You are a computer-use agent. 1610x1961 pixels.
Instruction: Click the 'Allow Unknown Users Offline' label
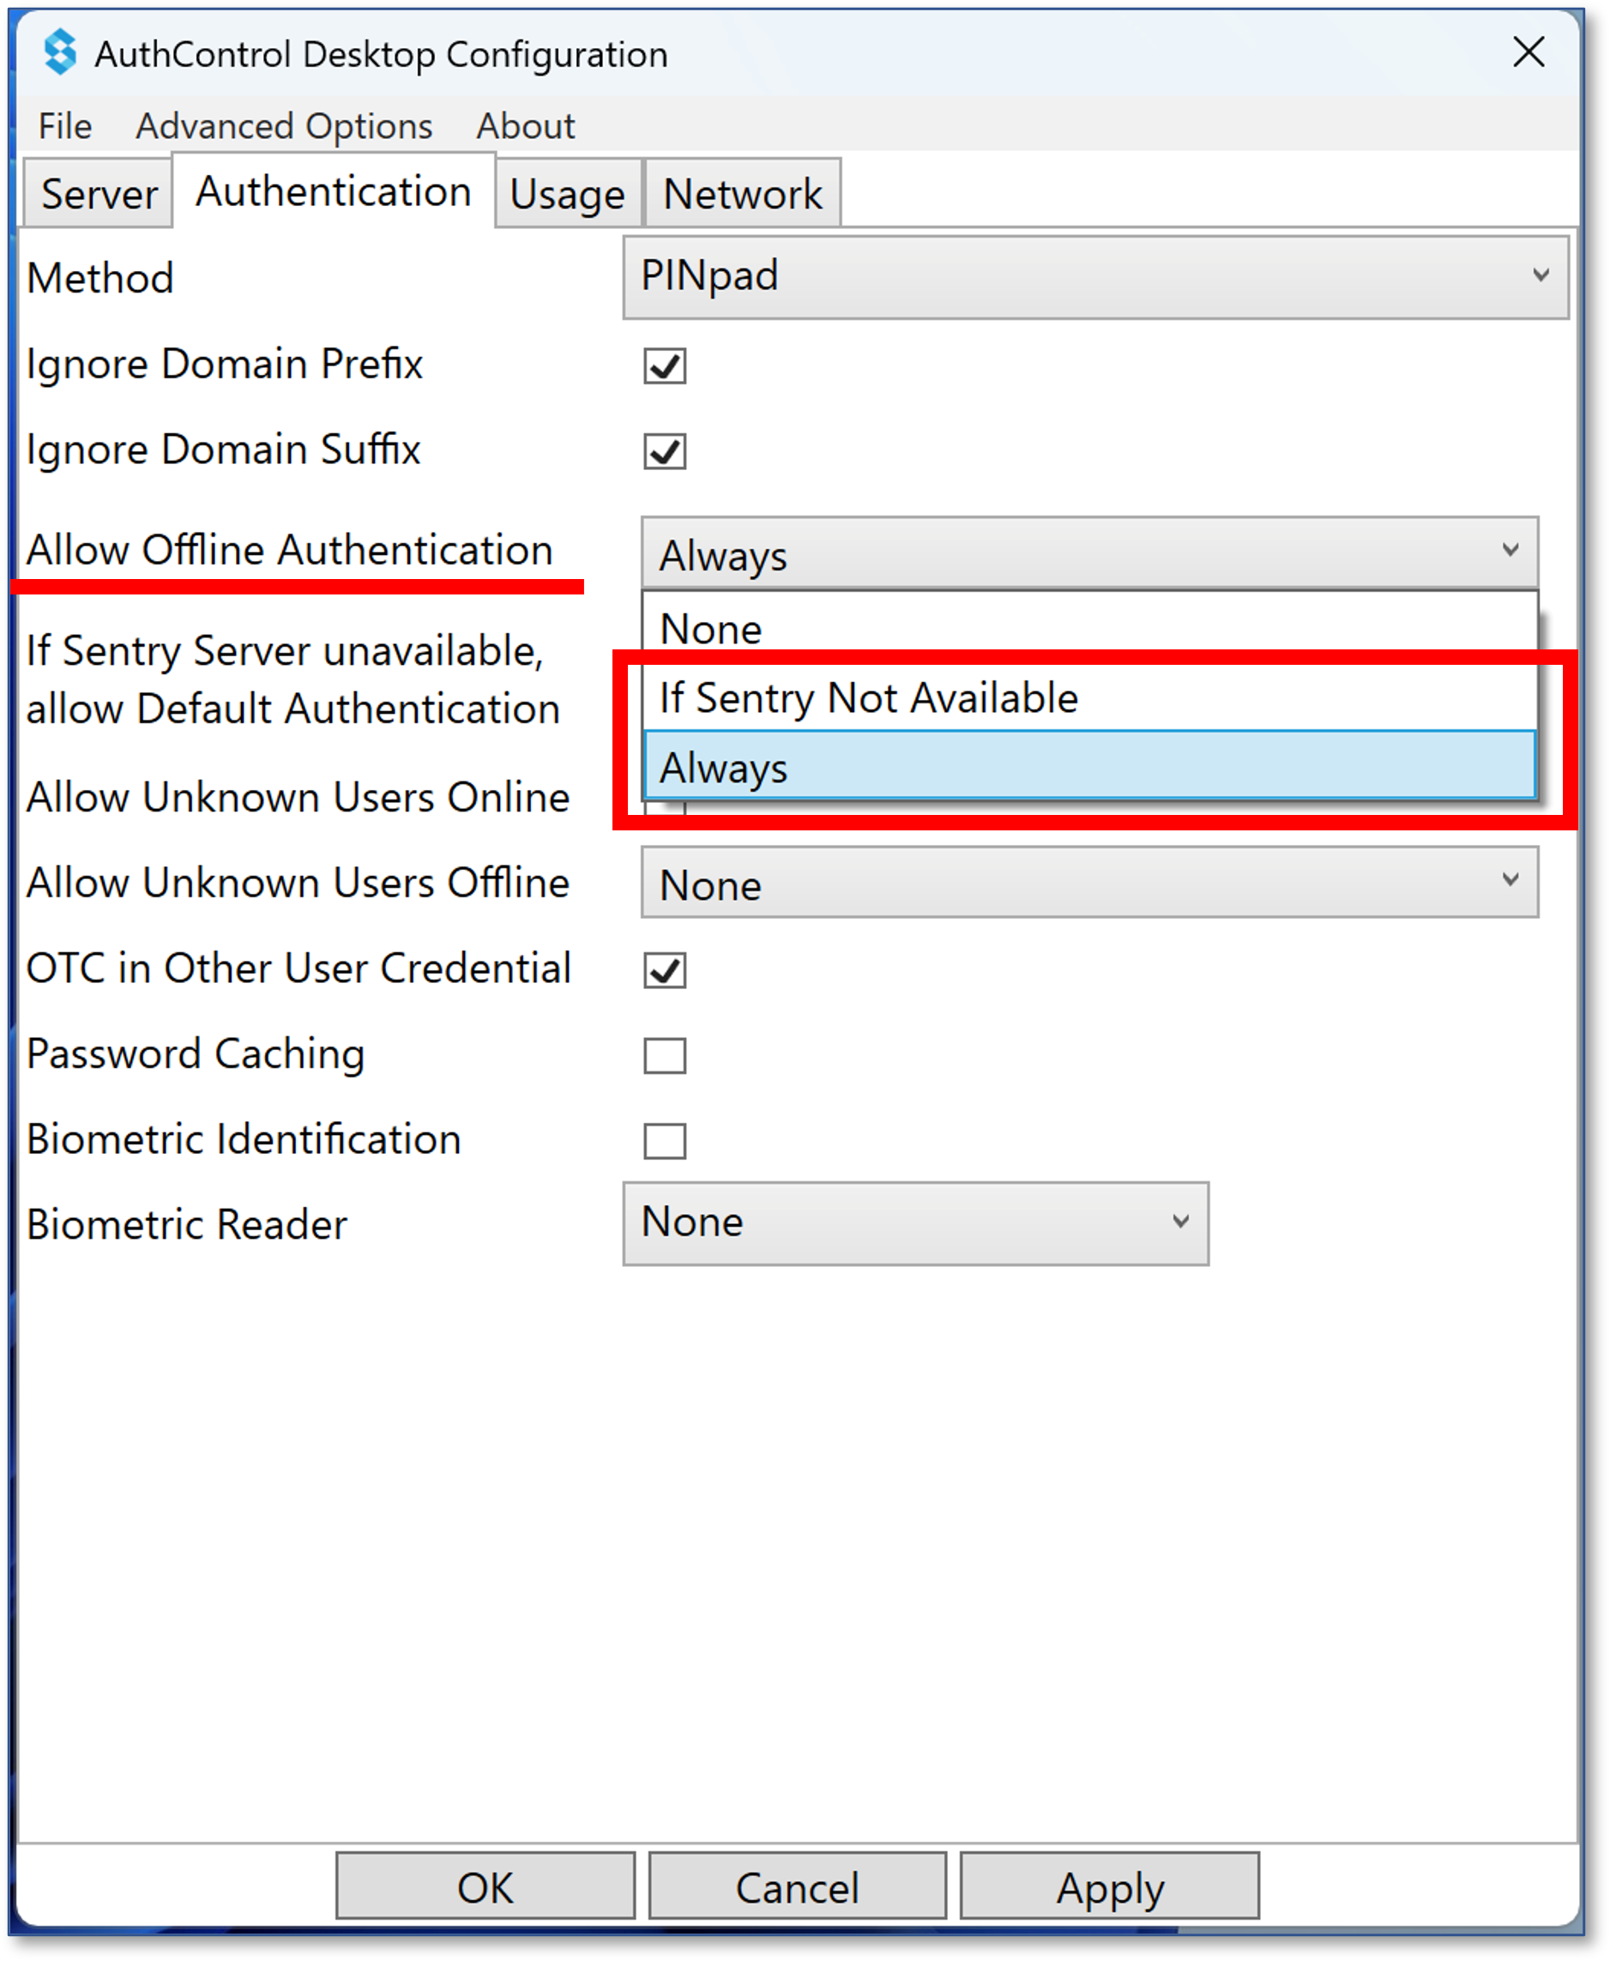(x=298, y=882)
